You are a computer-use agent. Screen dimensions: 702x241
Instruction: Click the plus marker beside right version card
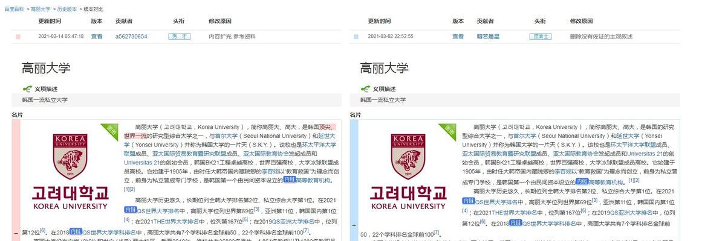coord(354,226)
